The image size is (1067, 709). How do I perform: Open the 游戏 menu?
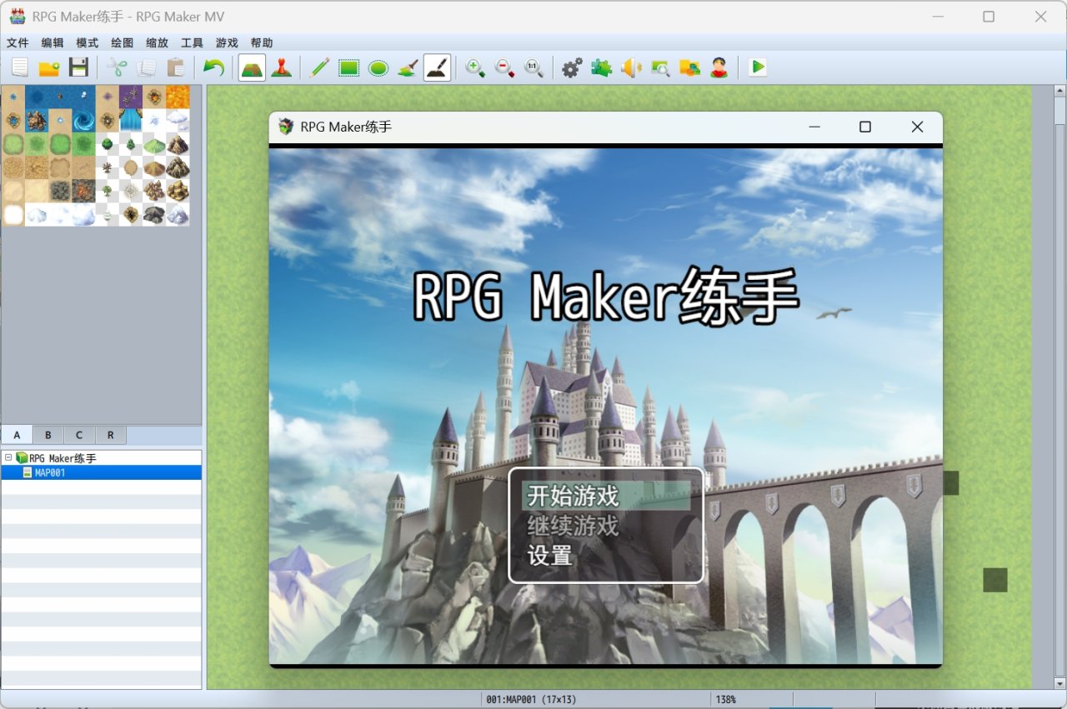(227, 42)
